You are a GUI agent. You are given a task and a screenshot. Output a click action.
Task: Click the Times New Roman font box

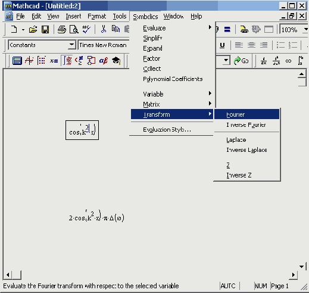(x=104, y=45)
